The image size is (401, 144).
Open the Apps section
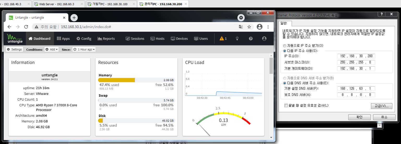click(x=63, y=38)
